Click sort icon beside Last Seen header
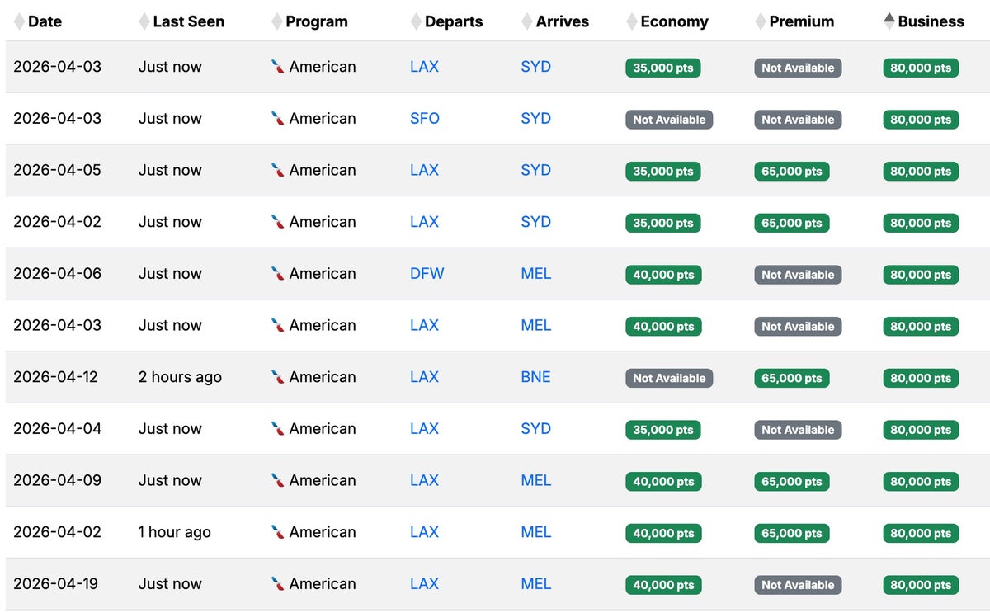The image size is (990, 613). pos(144,21)
